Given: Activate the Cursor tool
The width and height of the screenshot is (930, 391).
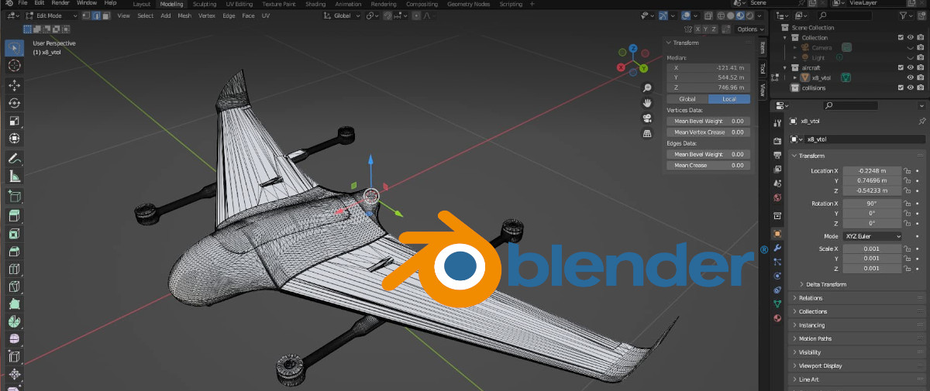Looking at the screenshot, I should click(14, 66).
